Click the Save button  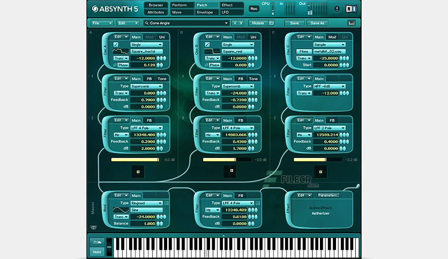[x=294, y=23]
